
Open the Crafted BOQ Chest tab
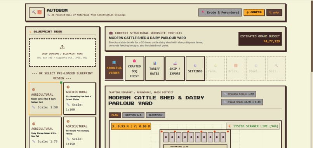134,68
